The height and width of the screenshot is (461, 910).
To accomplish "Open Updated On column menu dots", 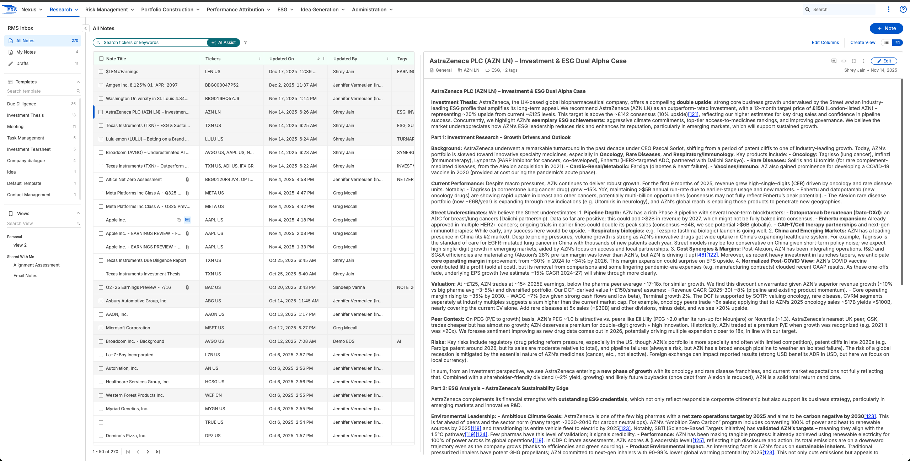I will pyautogui.click(x=324, y=59).
